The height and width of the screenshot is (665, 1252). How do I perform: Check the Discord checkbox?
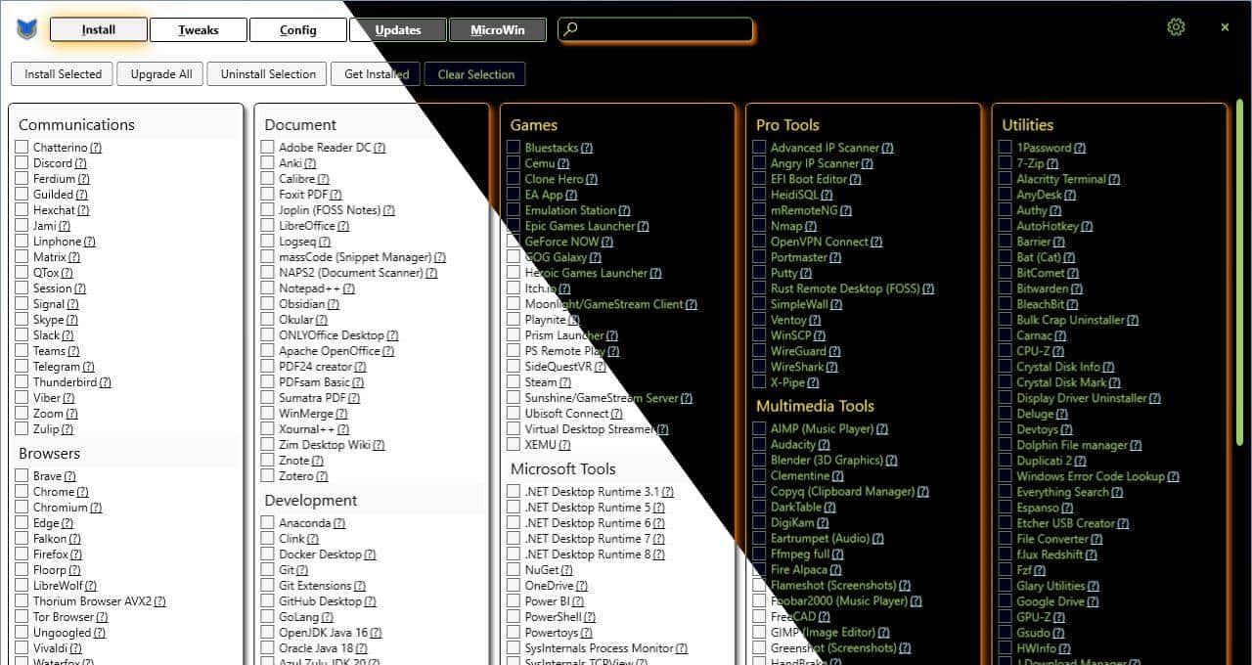click(x=22, y=163)
